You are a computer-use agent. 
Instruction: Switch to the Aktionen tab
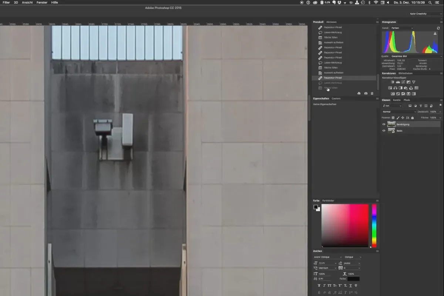[332, 22]
